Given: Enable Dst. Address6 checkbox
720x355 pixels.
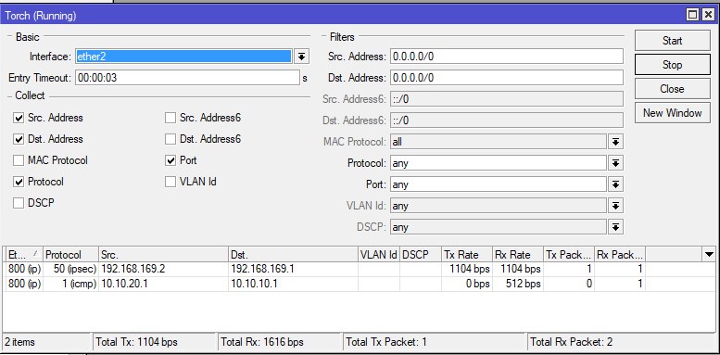Looking at the screenshot, I should pos(171,139).
